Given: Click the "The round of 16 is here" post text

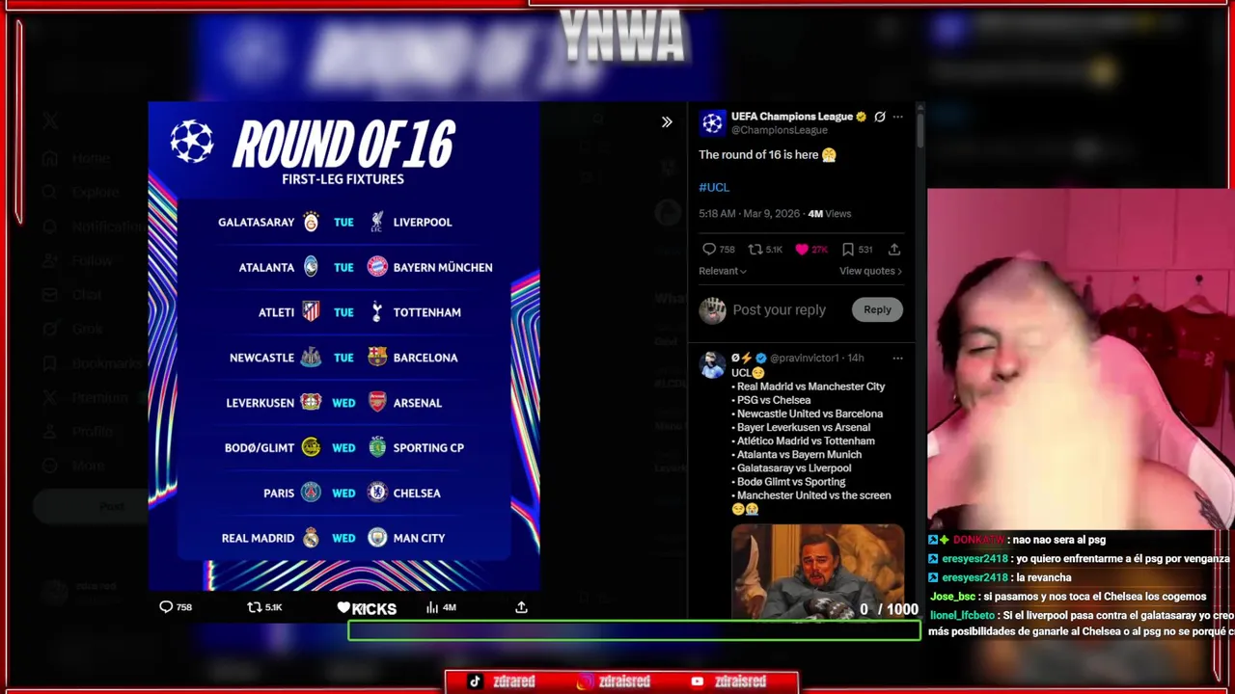Looking at the screenshot, I should pyautogui.click(x=758, y=154).
